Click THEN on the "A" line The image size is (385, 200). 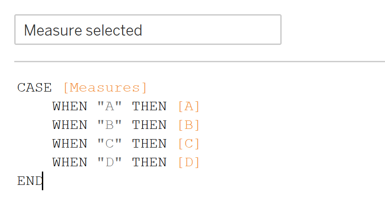coord(149,106)
